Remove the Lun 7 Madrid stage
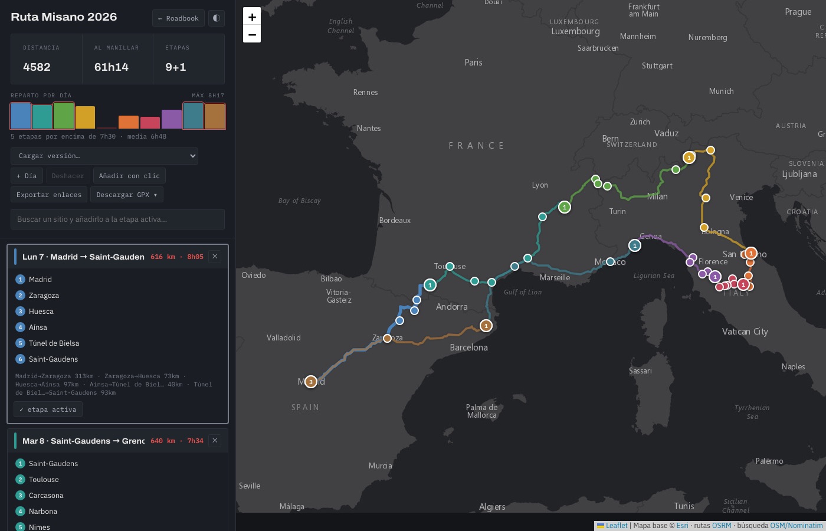Image resolution: width=826 pixels, height=531 pixels. (215, 257)
